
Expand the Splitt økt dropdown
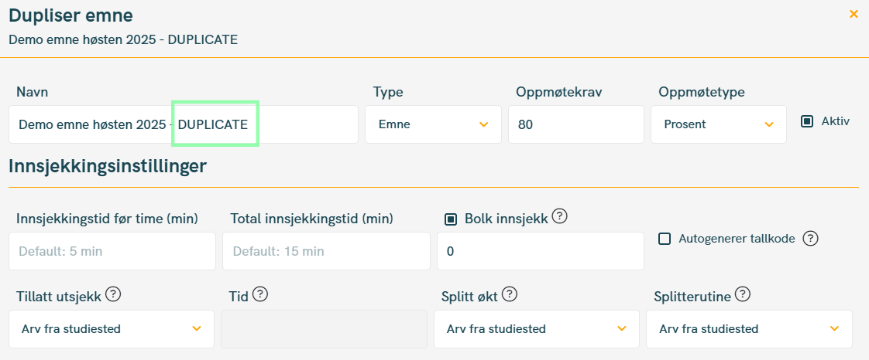coord(536,329)
